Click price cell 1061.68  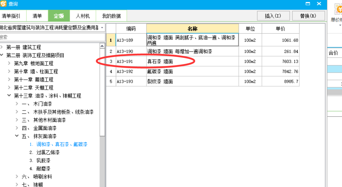[280, 40]
